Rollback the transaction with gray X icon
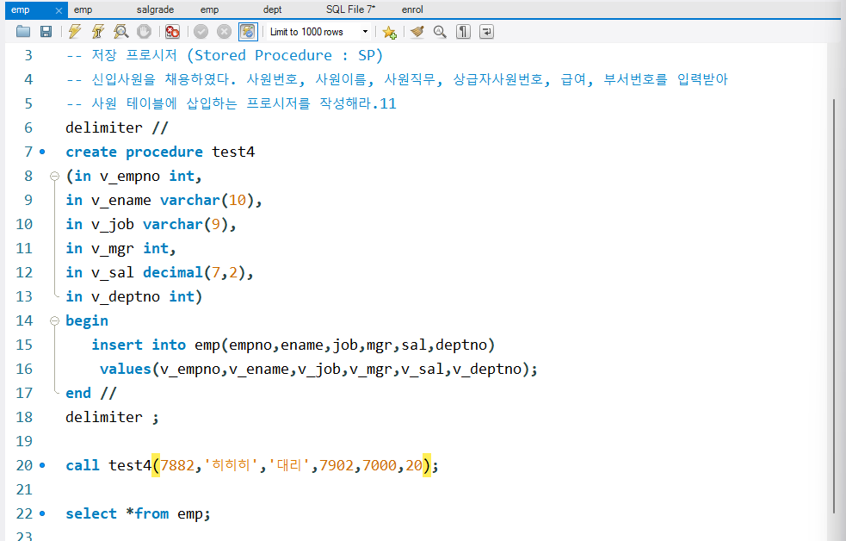 (x=224, y=32)
